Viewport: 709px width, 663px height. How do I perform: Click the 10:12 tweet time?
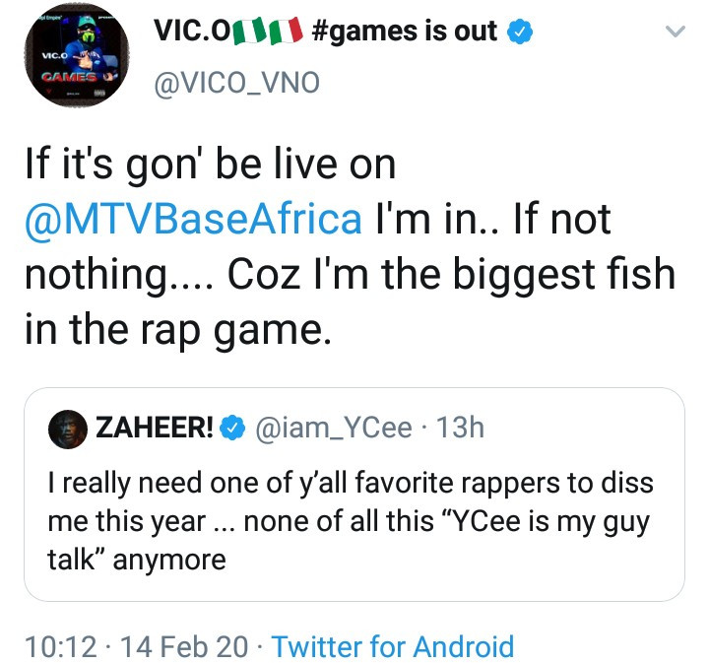pyautogui.click(x=61, y=646)
